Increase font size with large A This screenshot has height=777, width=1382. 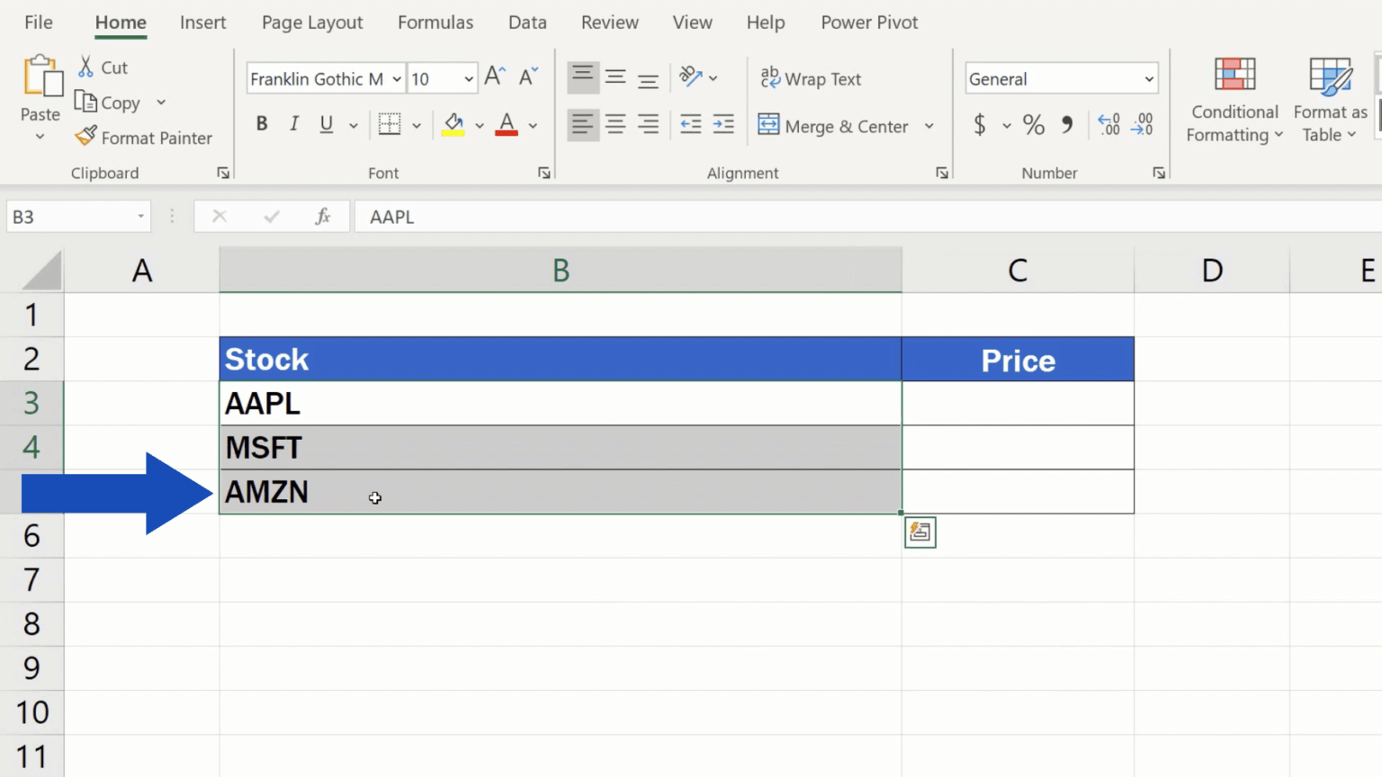(x=495, y=77)
